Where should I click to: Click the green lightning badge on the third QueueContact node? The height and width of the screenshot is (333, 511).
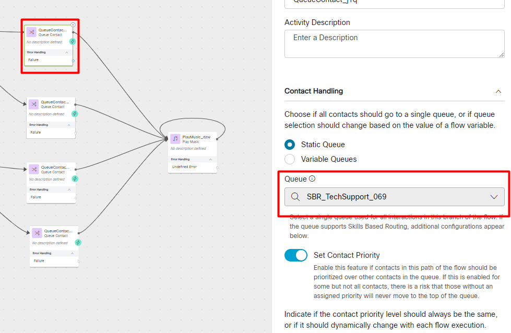(75, 179)
